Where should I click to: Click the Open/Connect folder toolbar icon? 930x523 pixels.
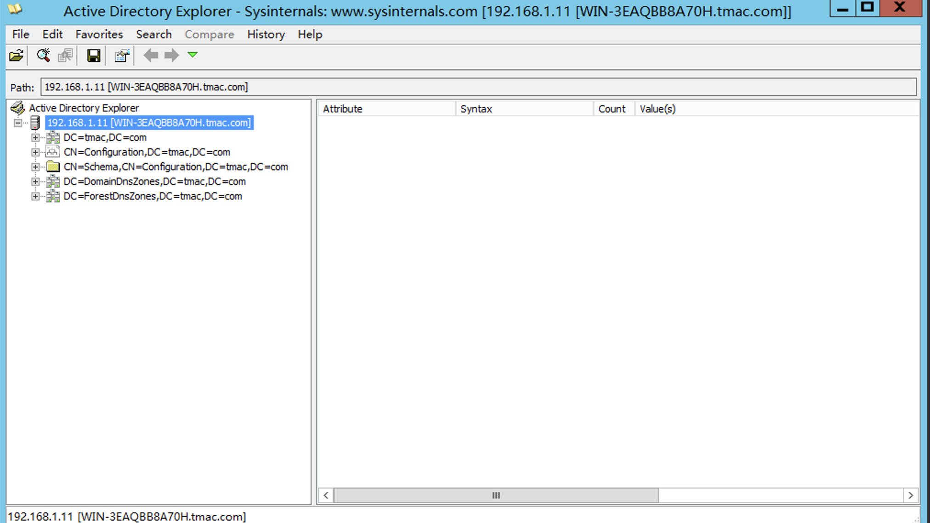(x=16, y=56)
